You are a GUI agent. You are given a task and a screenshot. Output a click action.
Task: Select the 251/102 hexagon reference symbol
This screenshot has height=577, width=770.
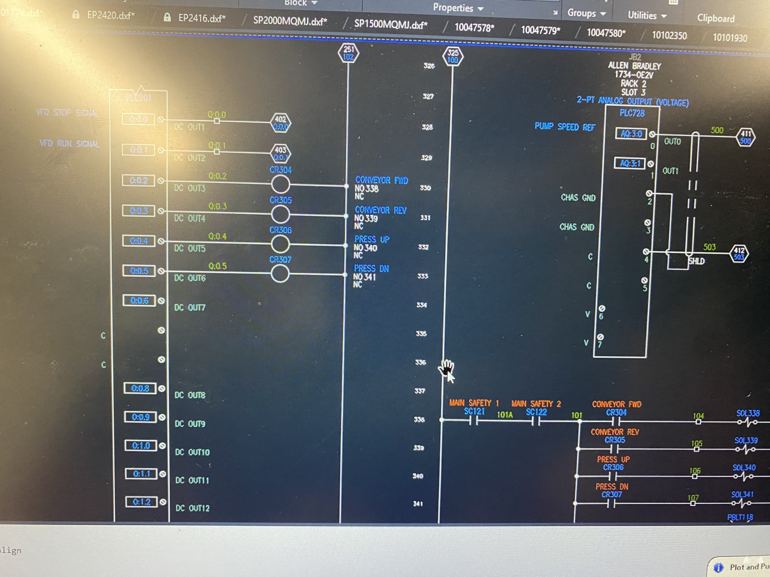click(x=348, y=53)
